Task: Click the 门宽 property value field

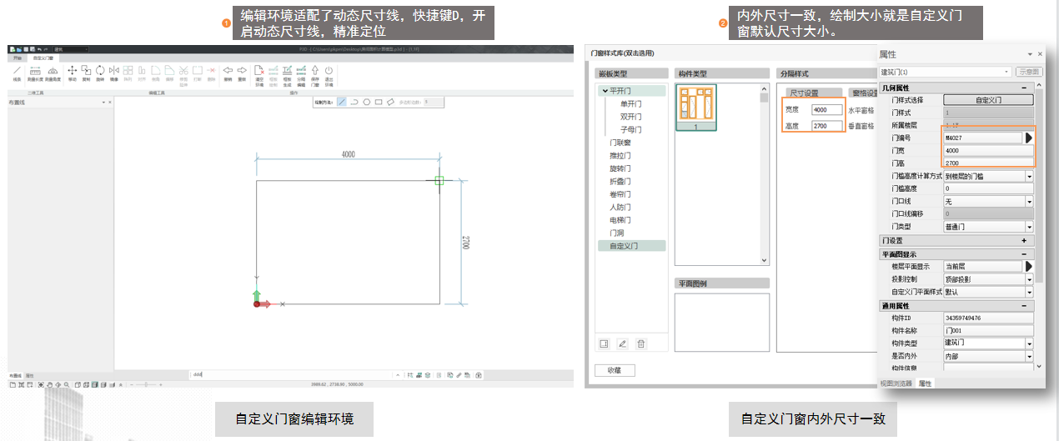Action: (x=988, y=151)
